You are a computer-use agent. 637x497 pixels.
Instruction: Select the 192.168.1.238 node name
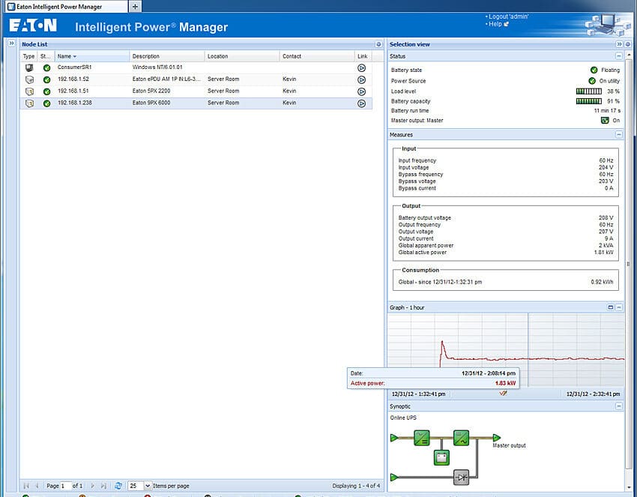pyautogui.click(x=75, y=103)
